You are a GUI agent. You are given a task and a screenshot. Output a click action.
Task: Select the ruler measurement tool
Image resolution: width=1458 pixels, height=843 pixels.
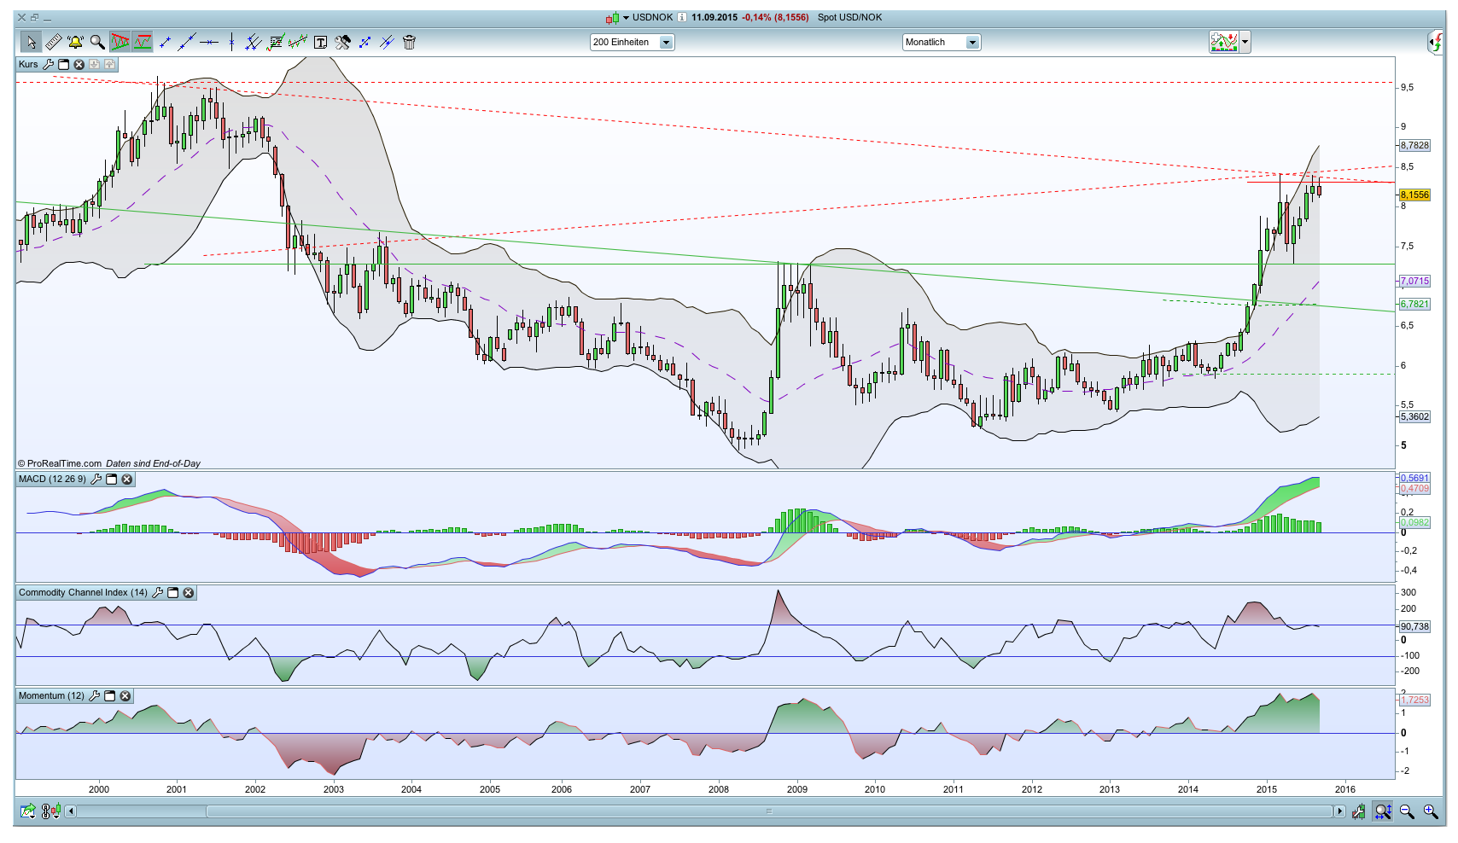tap(53, 42)
